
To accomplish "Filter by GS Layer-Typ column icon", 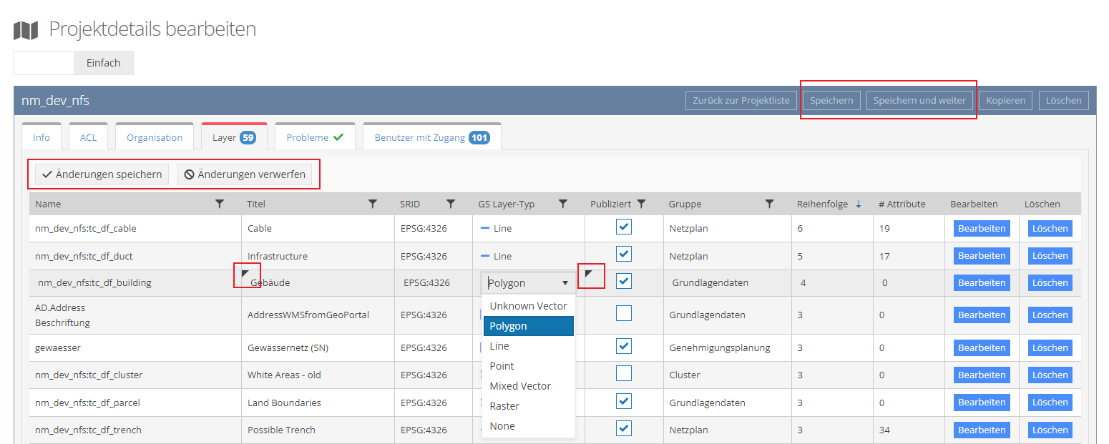I will [563, 204].
